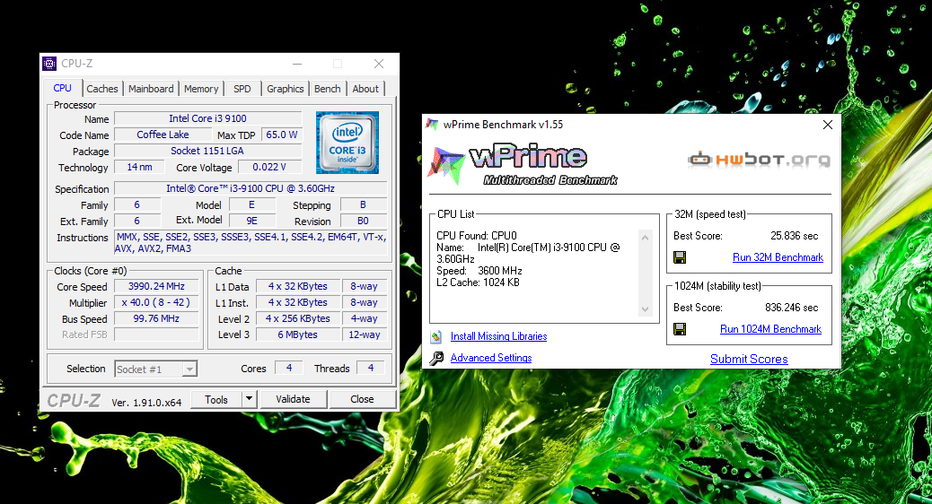Screen dimensions: 932x504
Task: Click CPU List scrollbar down arrow
Action: [645, 309]
